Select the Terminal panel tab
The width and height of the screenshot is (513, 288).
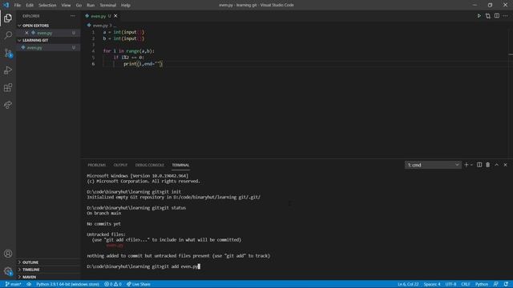180,165
